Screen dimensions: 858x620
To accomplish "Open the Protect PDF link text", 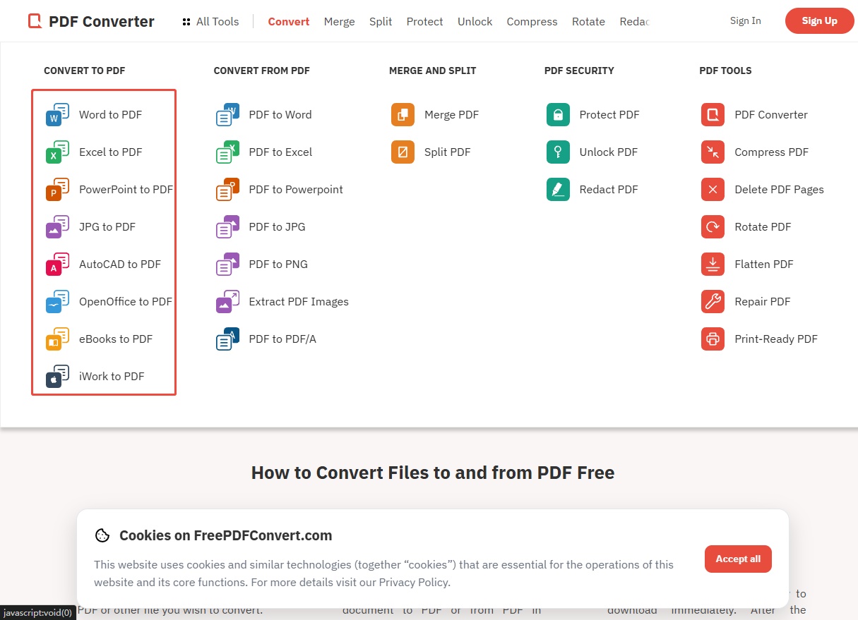I will click(609, 114).
